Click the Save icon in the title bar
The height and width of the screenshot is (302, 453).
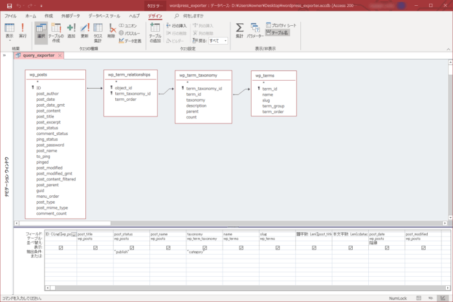coord(9,6)
